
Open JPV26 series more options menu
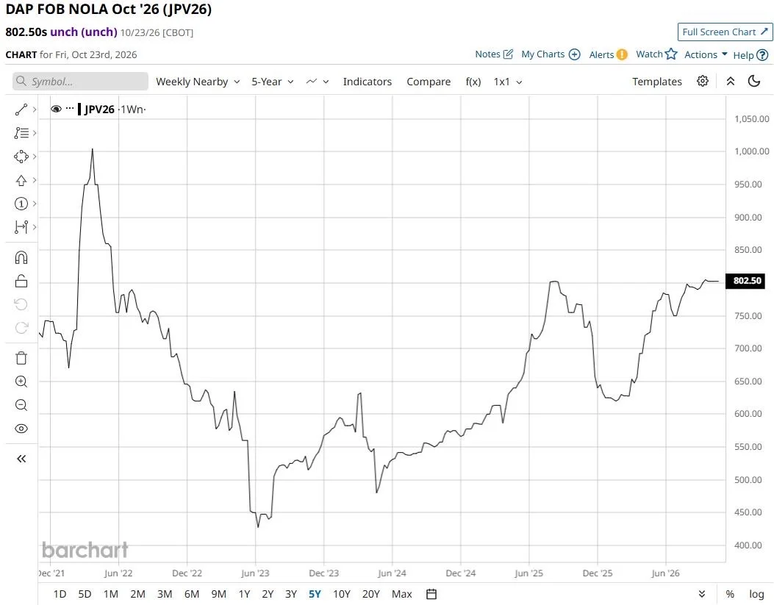tap(70, 109)
